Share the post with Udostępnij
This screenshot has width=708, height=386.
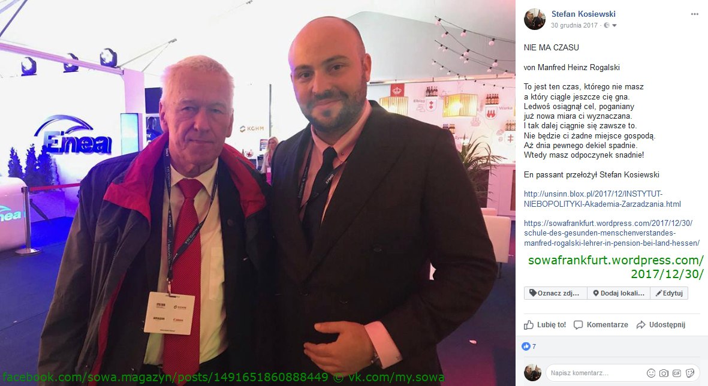pyautogui.click(x=661, y=325)
